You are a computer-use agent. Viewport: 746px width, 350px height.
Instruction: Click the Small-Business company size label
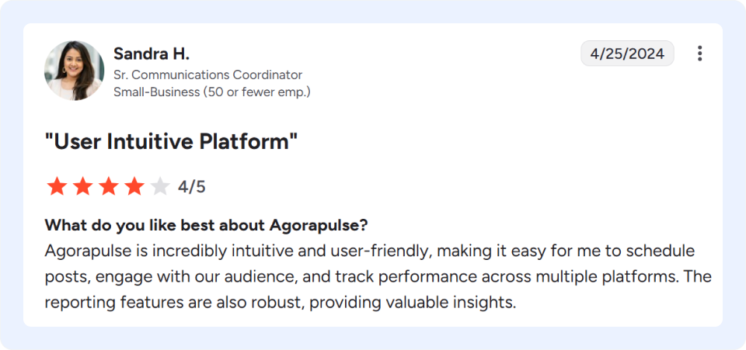tap(211, 92)
